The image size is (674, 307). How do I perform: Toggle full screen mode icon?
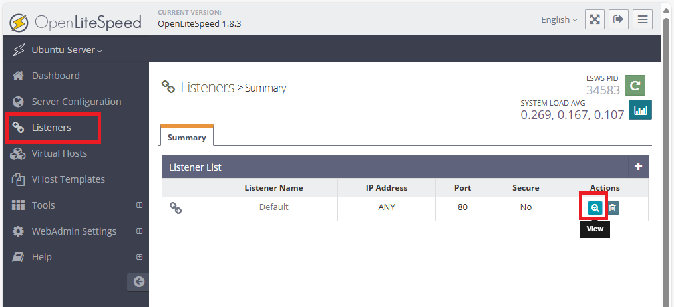(595, 20)
